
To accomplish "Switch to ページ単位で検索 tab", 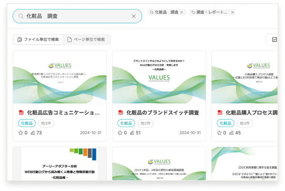I will [x=86, y=39].
